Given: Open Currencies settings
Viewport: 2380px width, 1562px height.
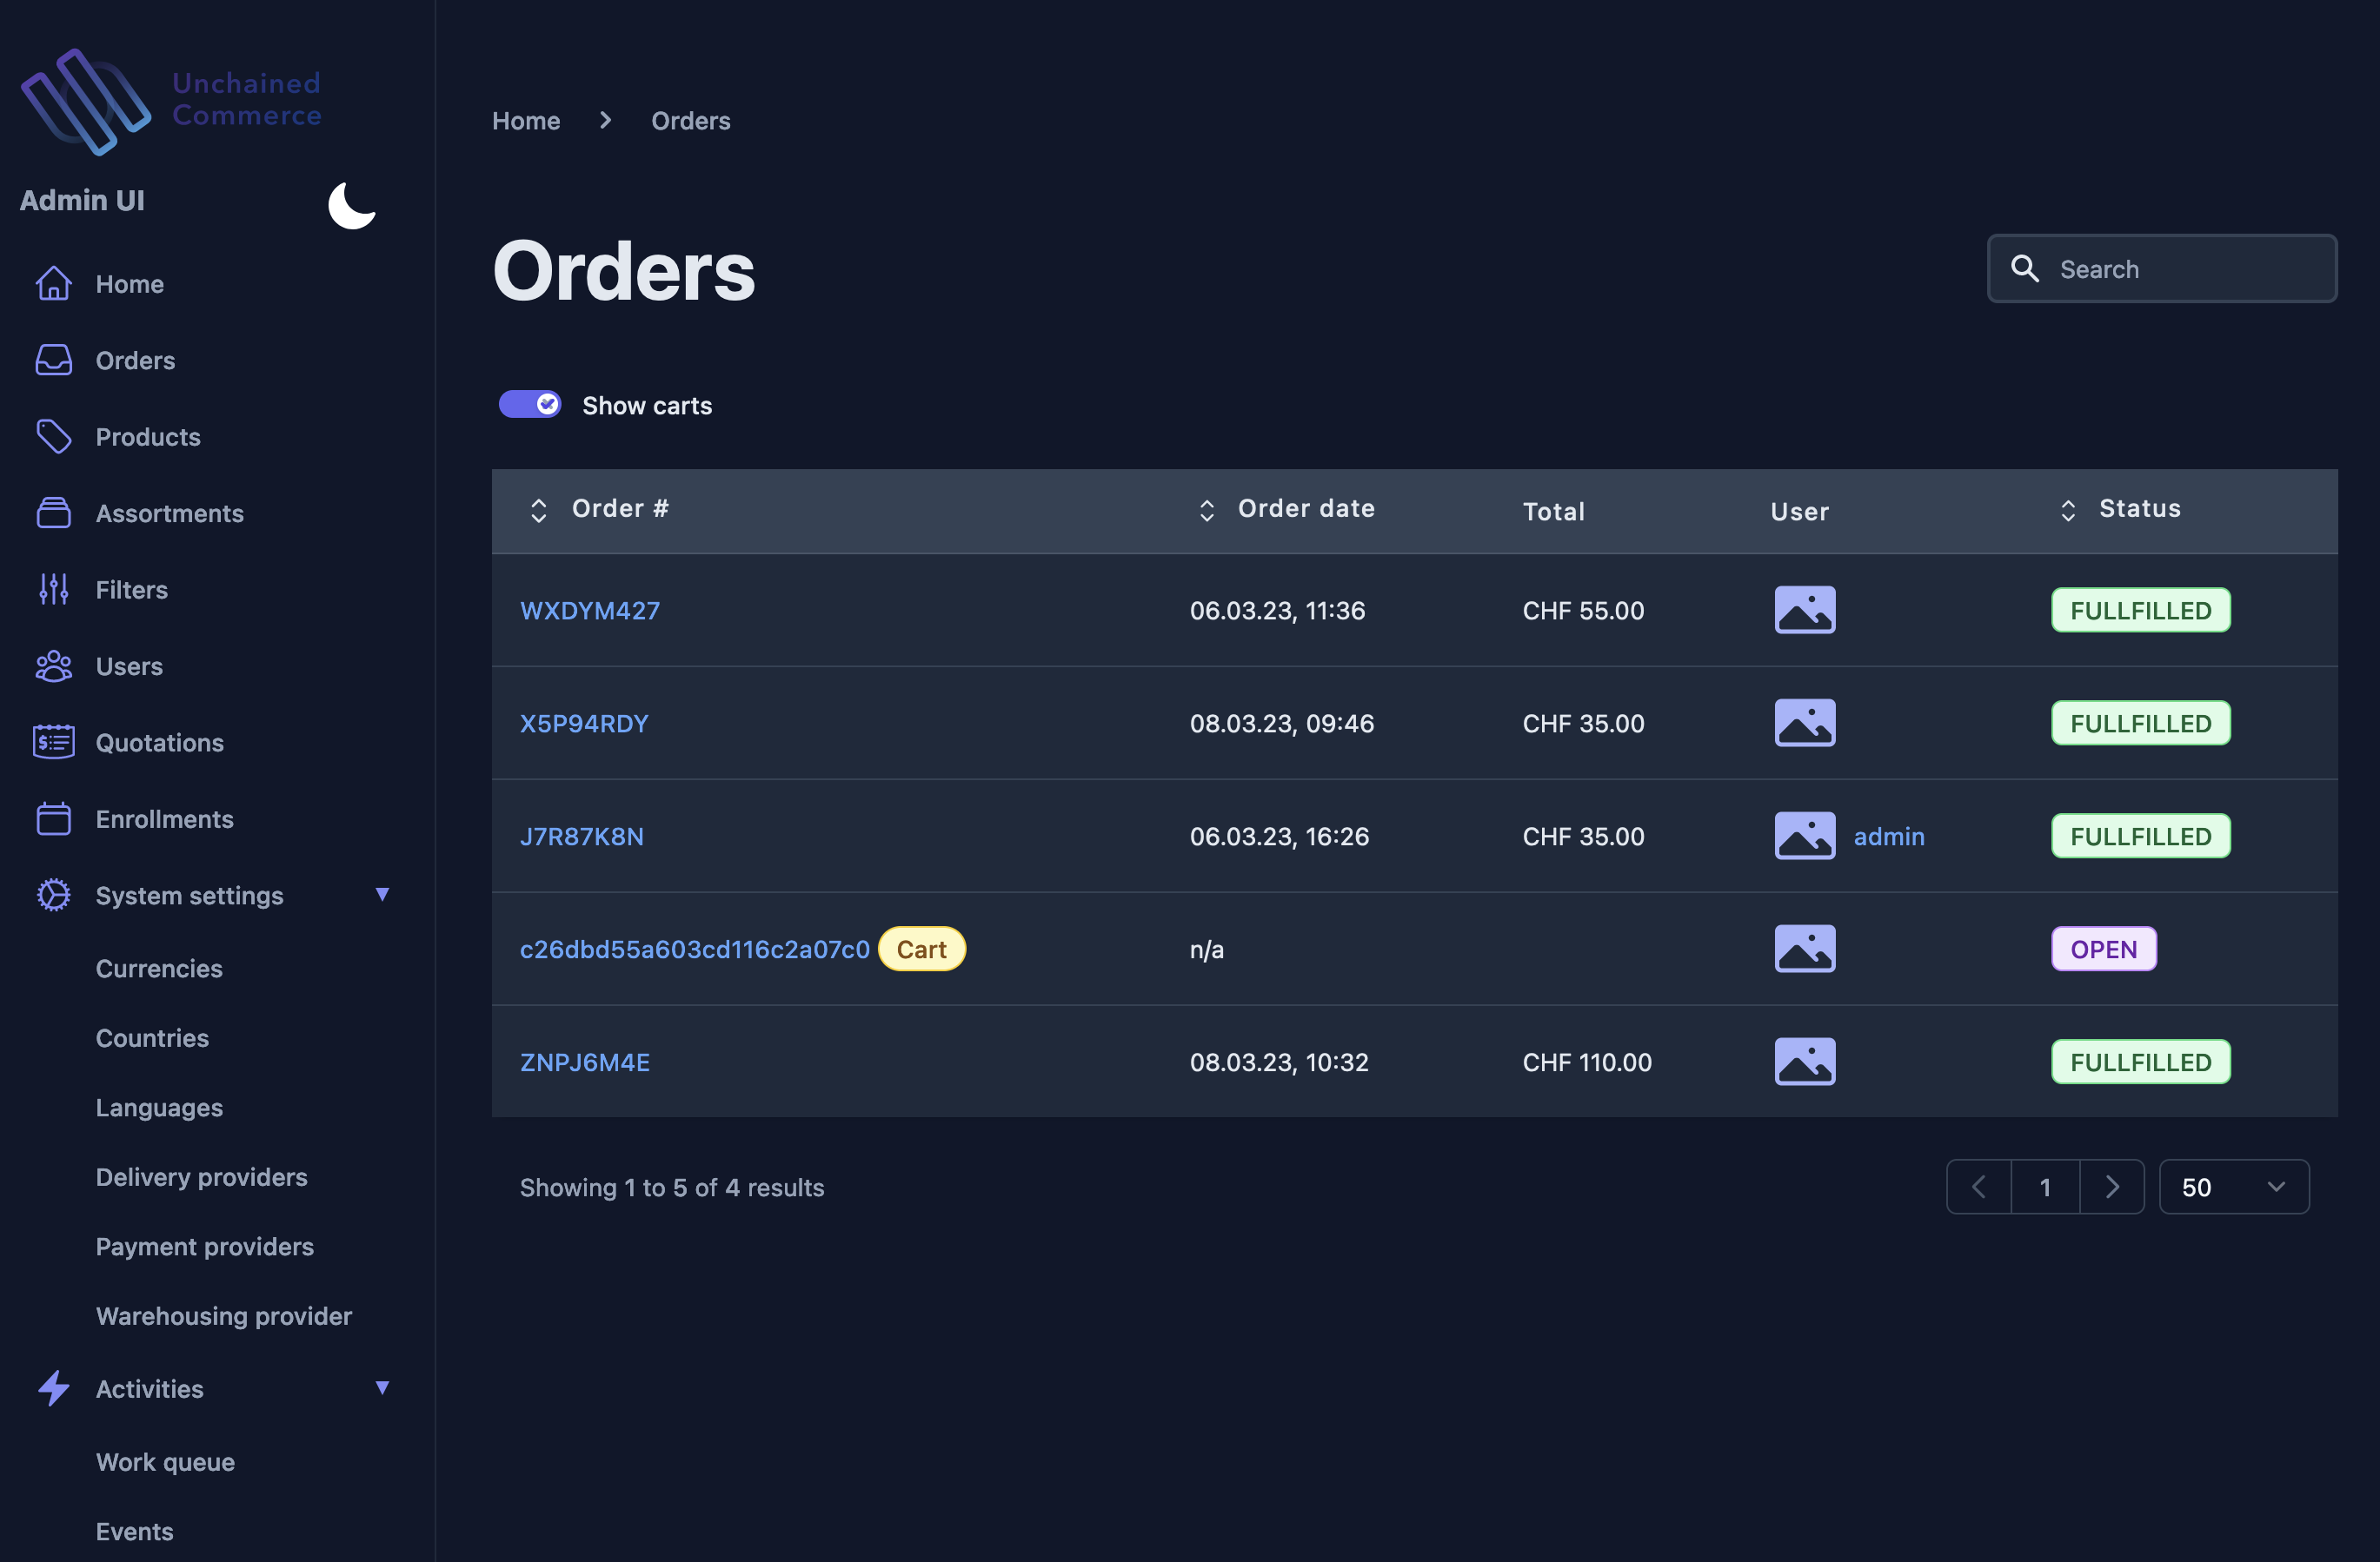Looking at the screenshot, I should [x=159, y=969].
